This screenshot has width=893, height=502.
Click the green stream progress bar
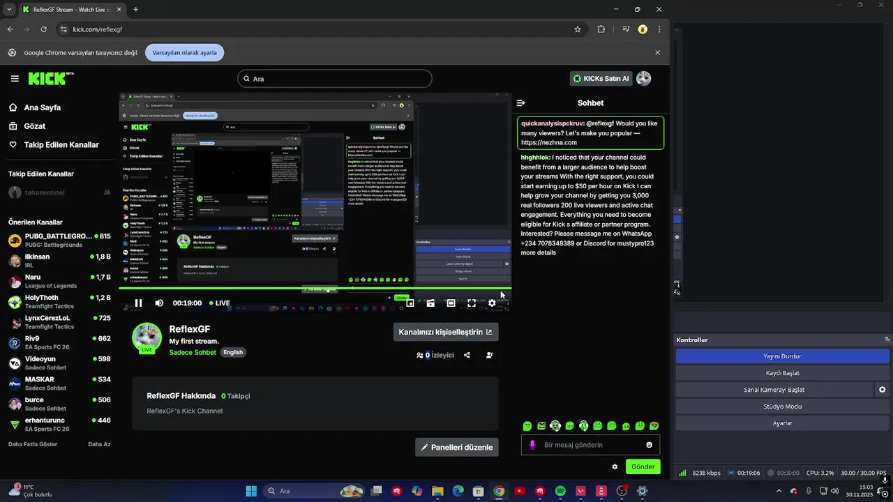click(315, 288)
